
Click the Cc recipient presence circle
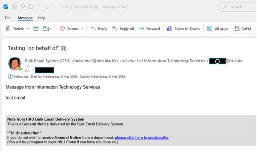33,71
